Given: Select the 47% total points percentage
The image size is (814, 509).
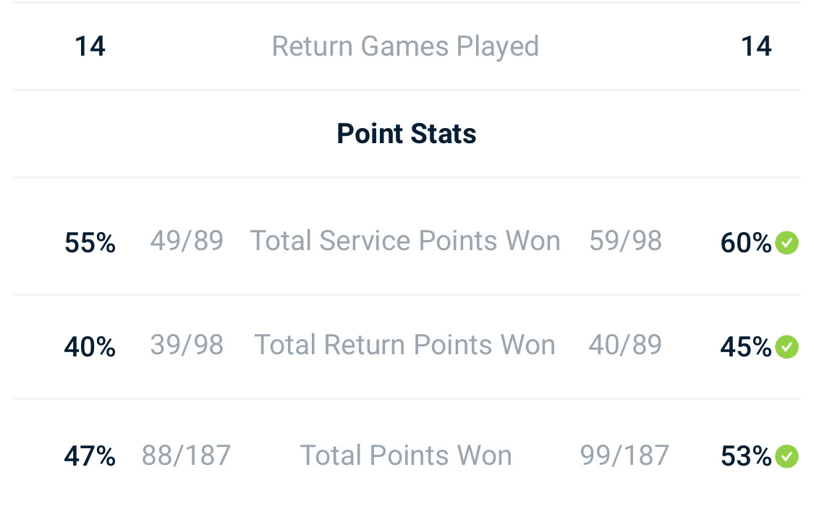Looking at the screenshot, I should click(x=90, y=456).
